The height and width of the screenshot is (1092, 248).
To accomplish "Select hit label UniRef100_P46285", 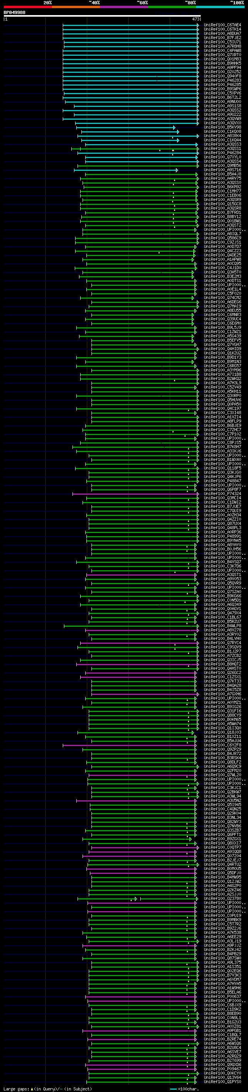I will tap(222, 84).
